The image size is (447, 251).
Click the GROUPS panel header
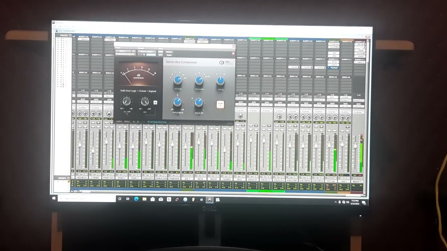pyautogui.click(x=62, y=178)
